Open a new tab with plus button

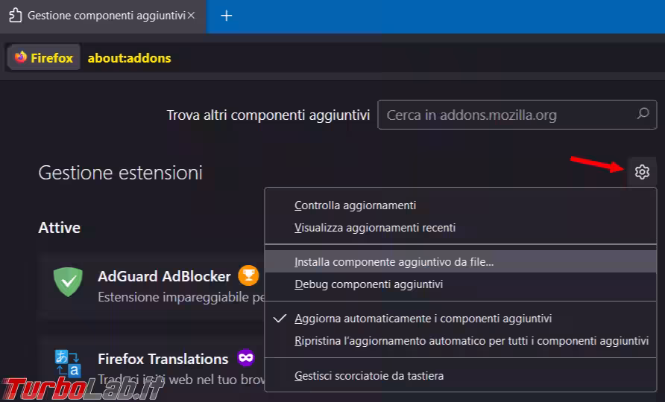[227, 16]
